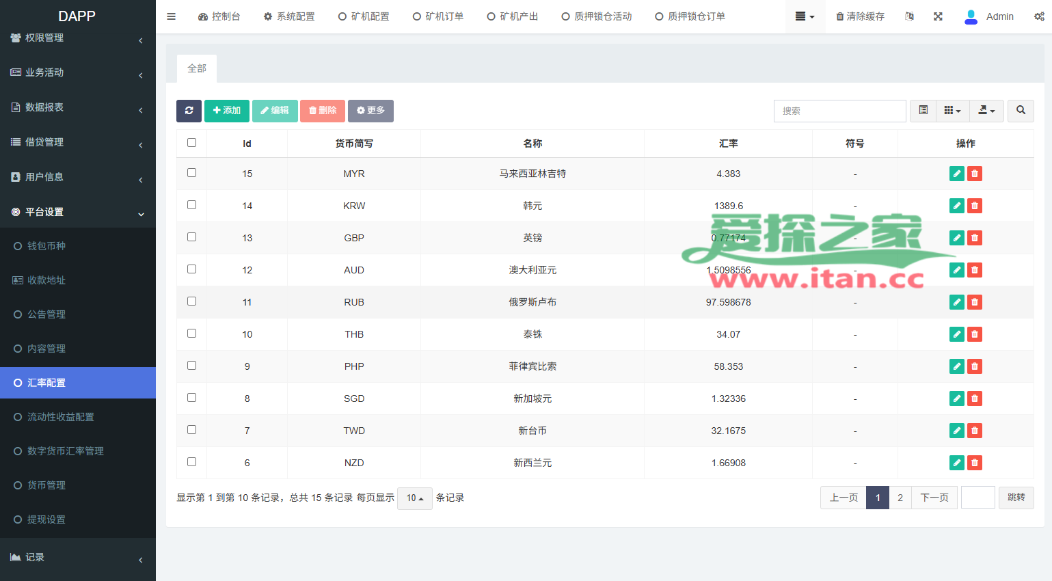Open the export data dropdown
The width and height of the screenshot is (1052, 581).
986,111
